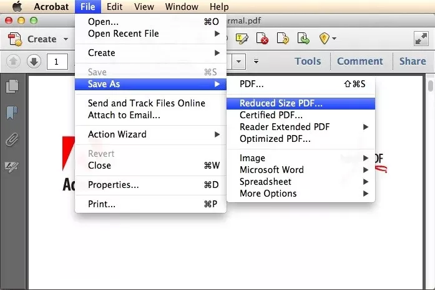Open the Help menu
Screen dimensions: 435x290
click(219, 6)
